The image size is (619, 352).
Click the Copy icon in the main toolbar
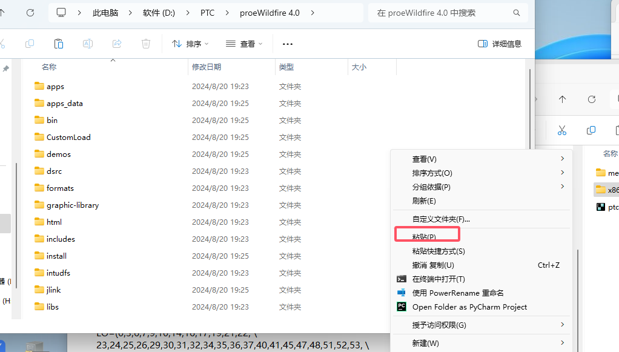[x=30, y=44]
